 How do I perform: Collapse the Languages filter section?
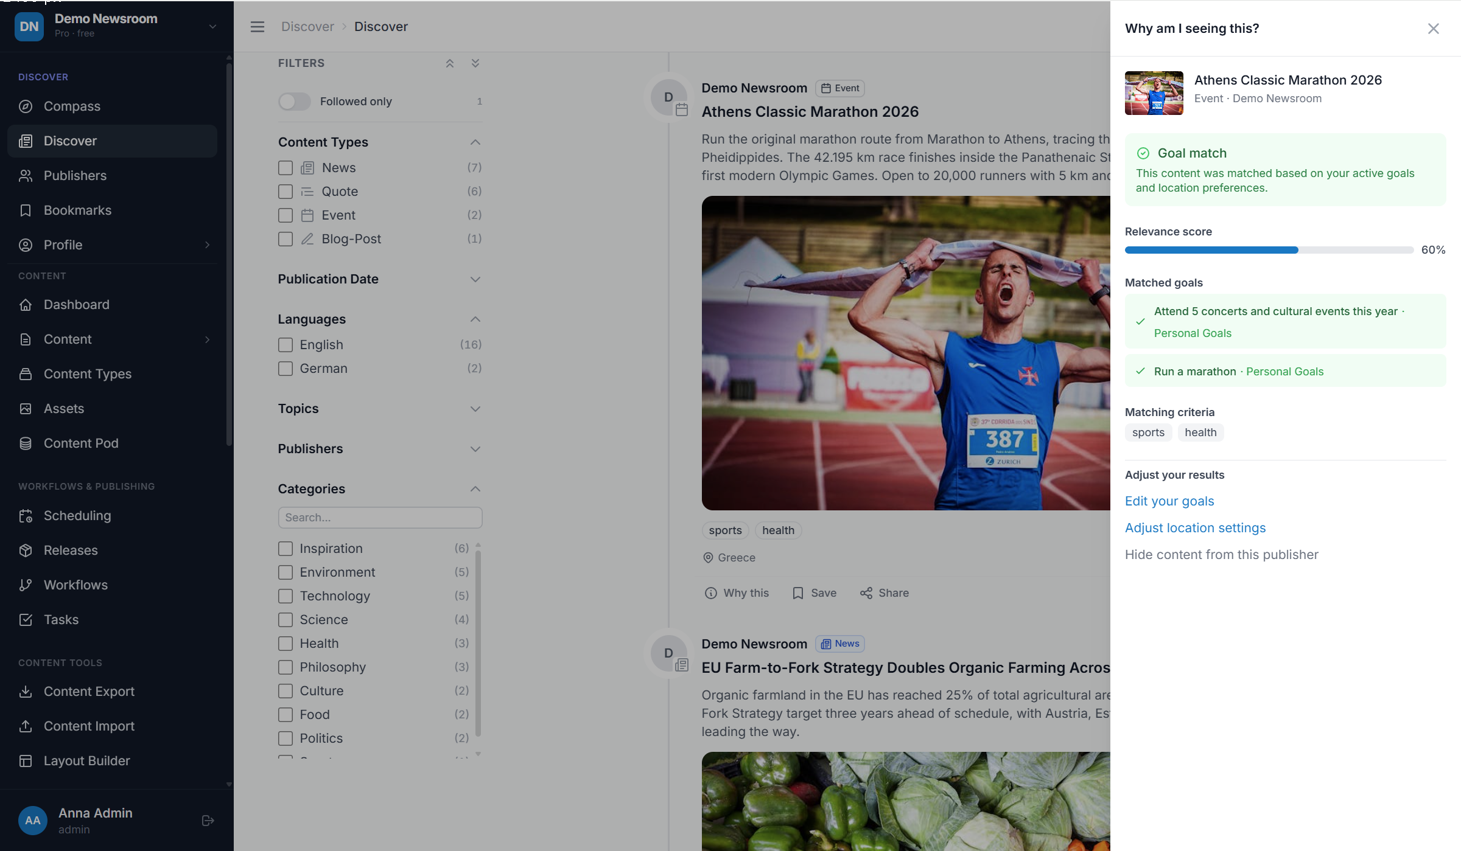(x=475, y=319)
